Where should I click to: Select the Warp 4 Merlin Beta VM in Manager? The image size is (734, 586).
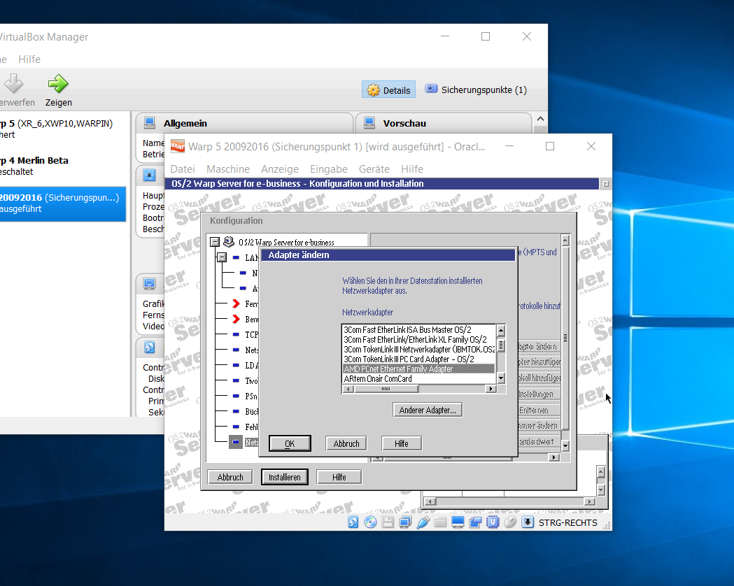coord(63,166)
